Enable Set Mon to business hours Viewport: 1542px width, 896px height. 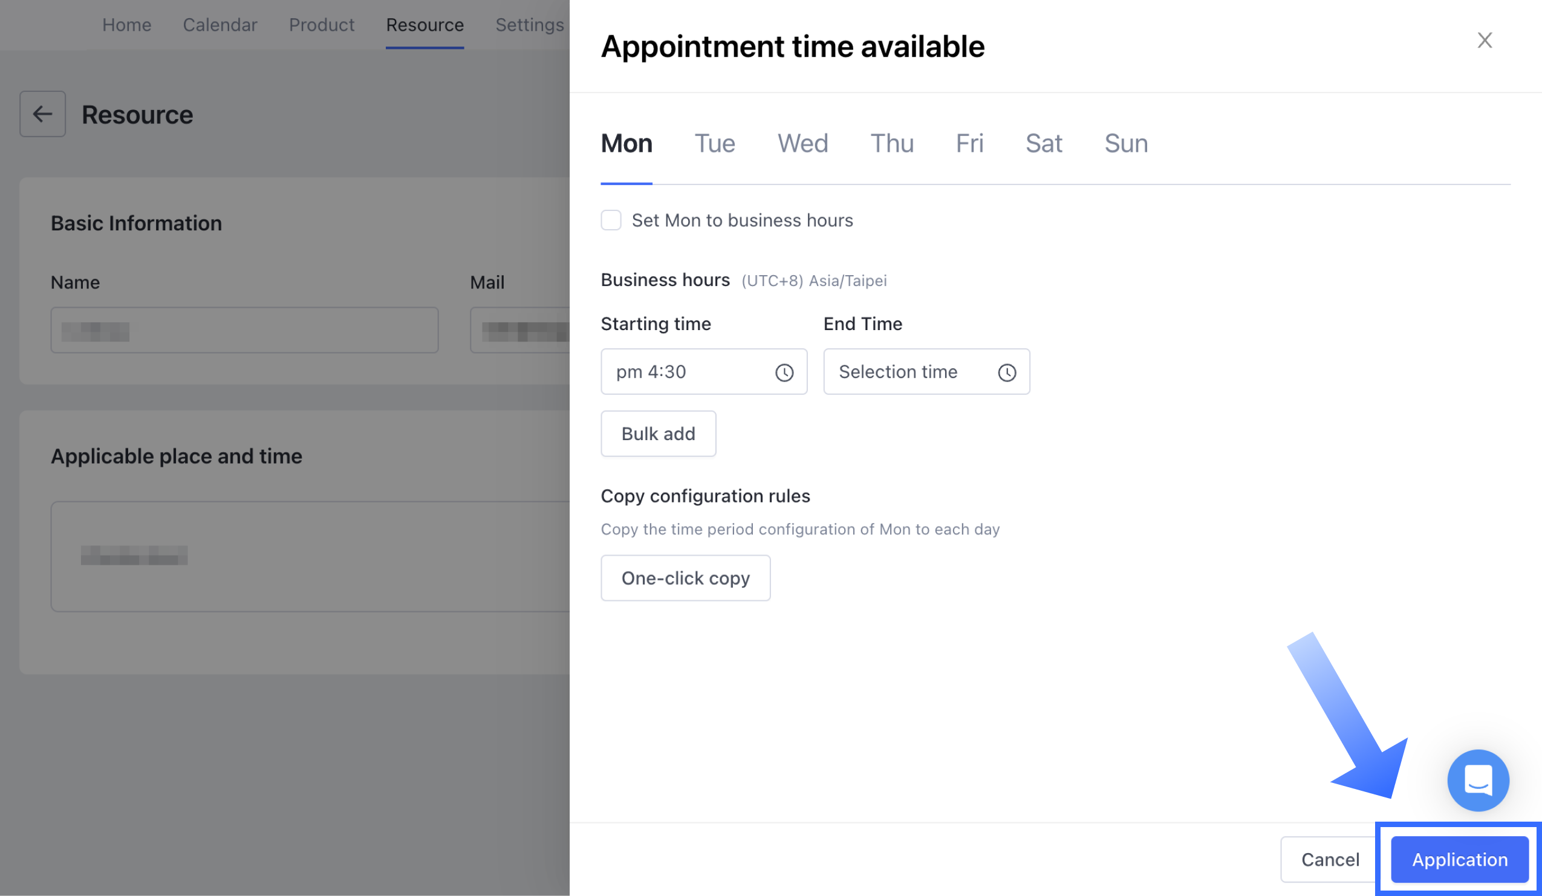[x=611, y=220]
